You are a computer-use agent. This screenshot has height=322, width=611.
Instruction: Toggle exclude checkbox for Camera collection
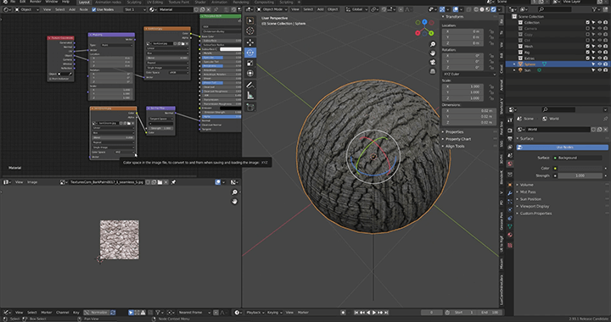click(587, 29)
